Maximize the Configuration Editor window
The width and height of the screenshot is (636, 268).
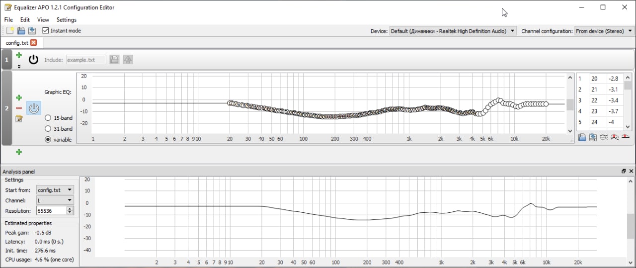pyautogui.click(x=603, y=7)
